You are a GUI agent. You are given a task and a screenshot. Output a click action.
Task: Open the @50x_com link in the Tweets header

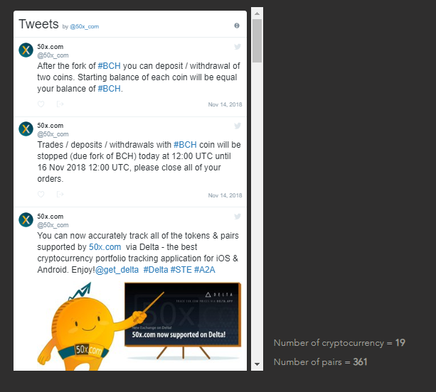point(84,27)
